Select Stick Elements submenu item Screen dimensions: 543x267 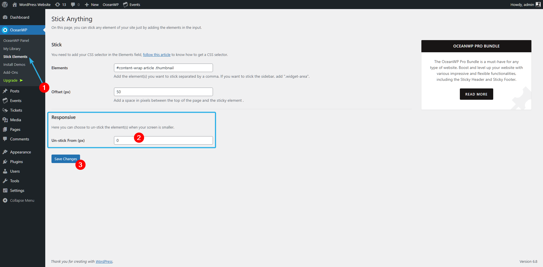(x=15, y=57)
